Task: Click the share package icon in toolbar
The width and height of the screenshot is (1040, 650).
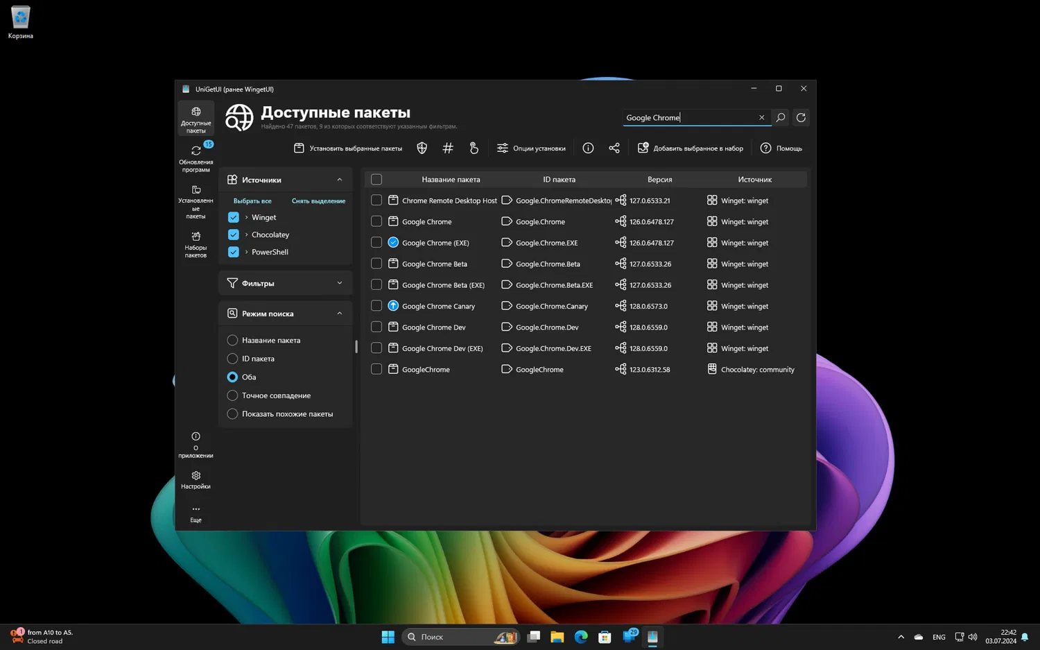Action: 614,148
